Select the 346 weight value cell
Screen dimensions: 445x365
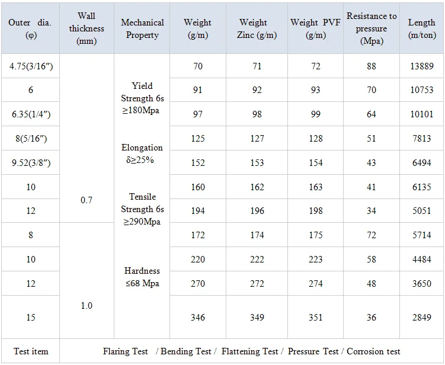coord(197,318)
